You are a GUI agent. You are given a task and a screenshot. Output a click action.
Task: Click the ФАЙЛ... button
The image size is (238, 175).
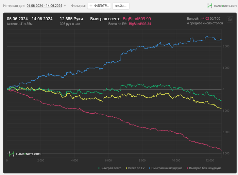(121, 6)
